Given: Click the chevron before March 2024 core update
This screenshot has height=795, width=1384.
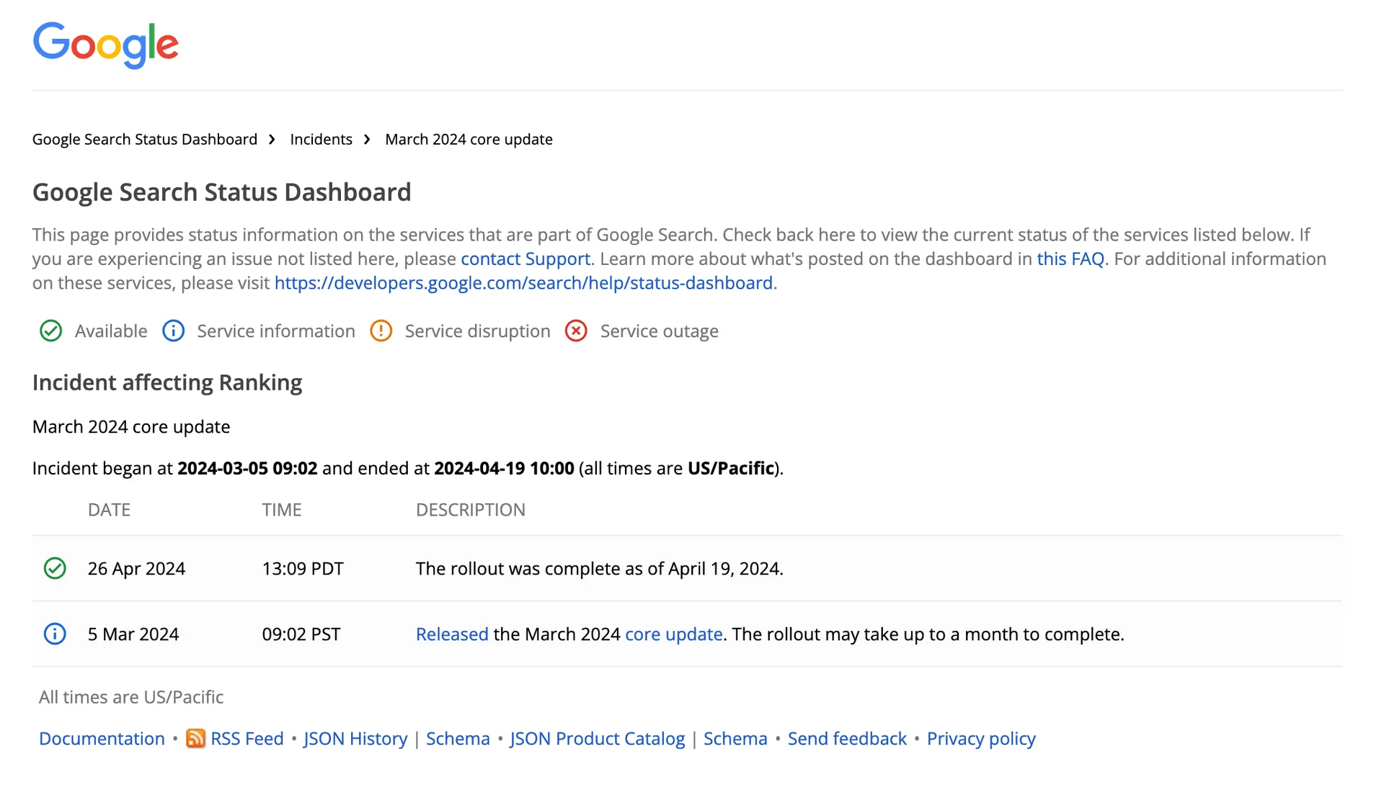Looking at the screenshot, I should tap(368, 139).
